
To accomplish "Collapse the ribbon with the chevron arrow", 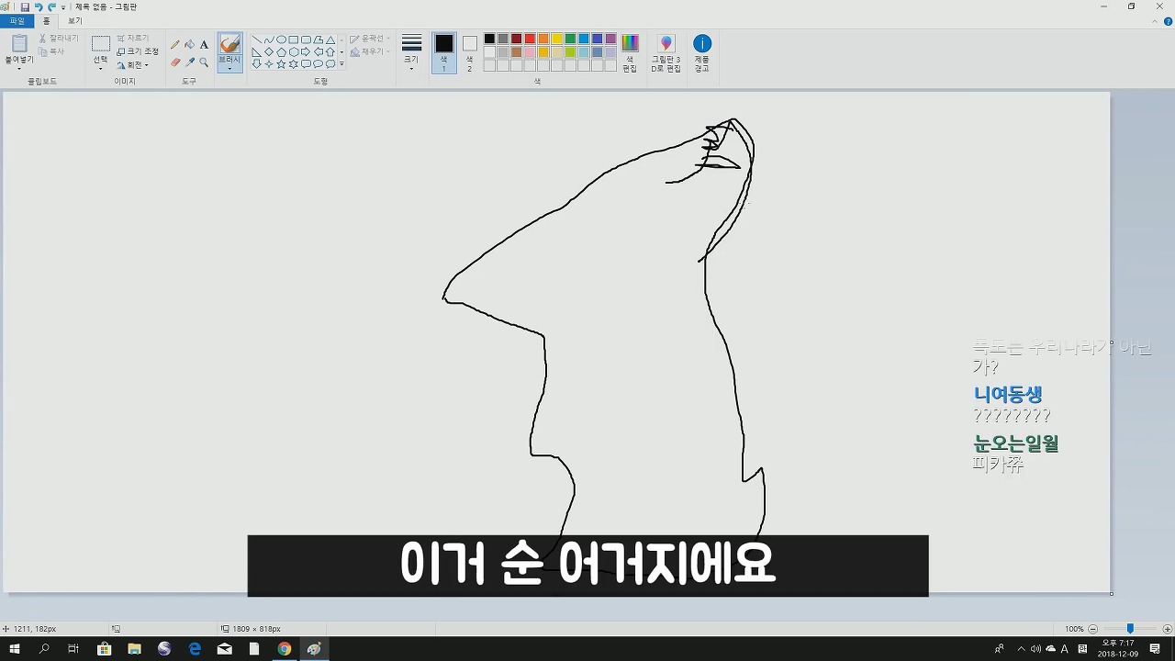I will (1156, 21).
